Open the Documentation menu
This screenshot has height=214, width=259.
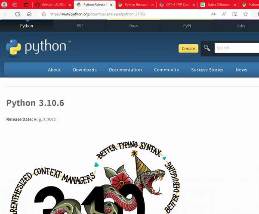point(125,70)
